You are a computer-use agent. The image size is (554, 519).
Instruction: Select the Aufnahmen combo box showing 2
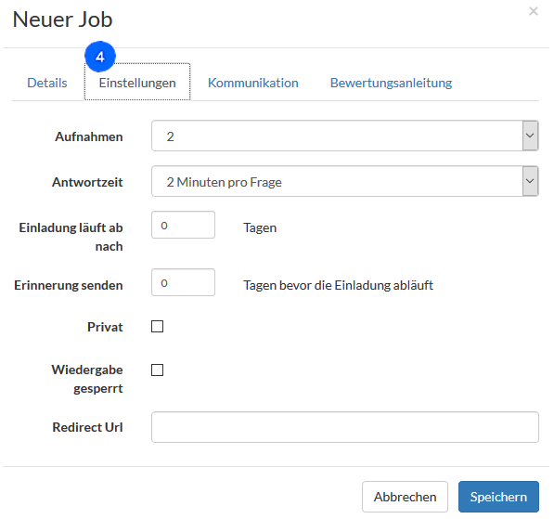[x=345, y=136]
